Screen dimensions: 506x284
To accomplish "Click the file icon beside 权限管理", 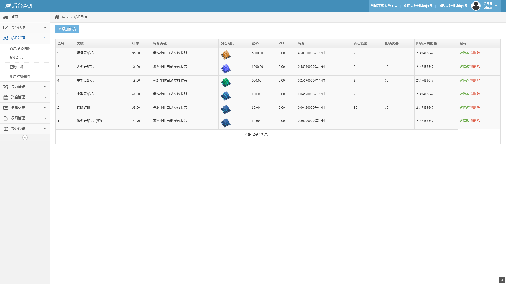I will (6, 118).
